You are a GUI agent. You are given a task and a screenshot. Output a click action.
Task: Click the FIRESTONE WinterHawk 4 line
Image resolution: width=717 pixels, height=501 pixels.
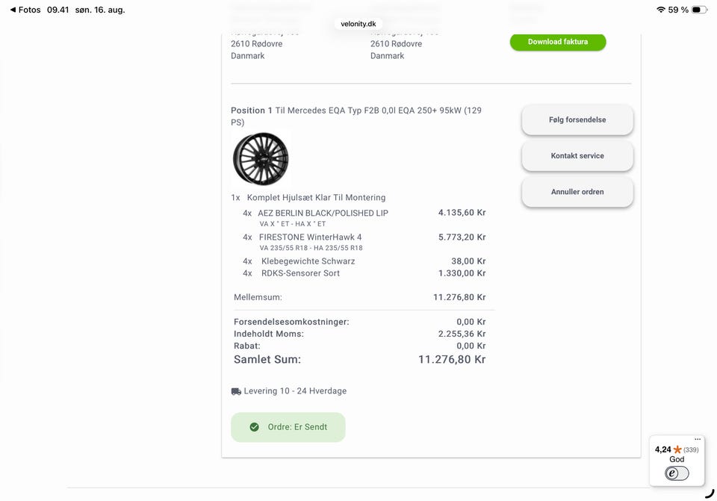[310, 237]
